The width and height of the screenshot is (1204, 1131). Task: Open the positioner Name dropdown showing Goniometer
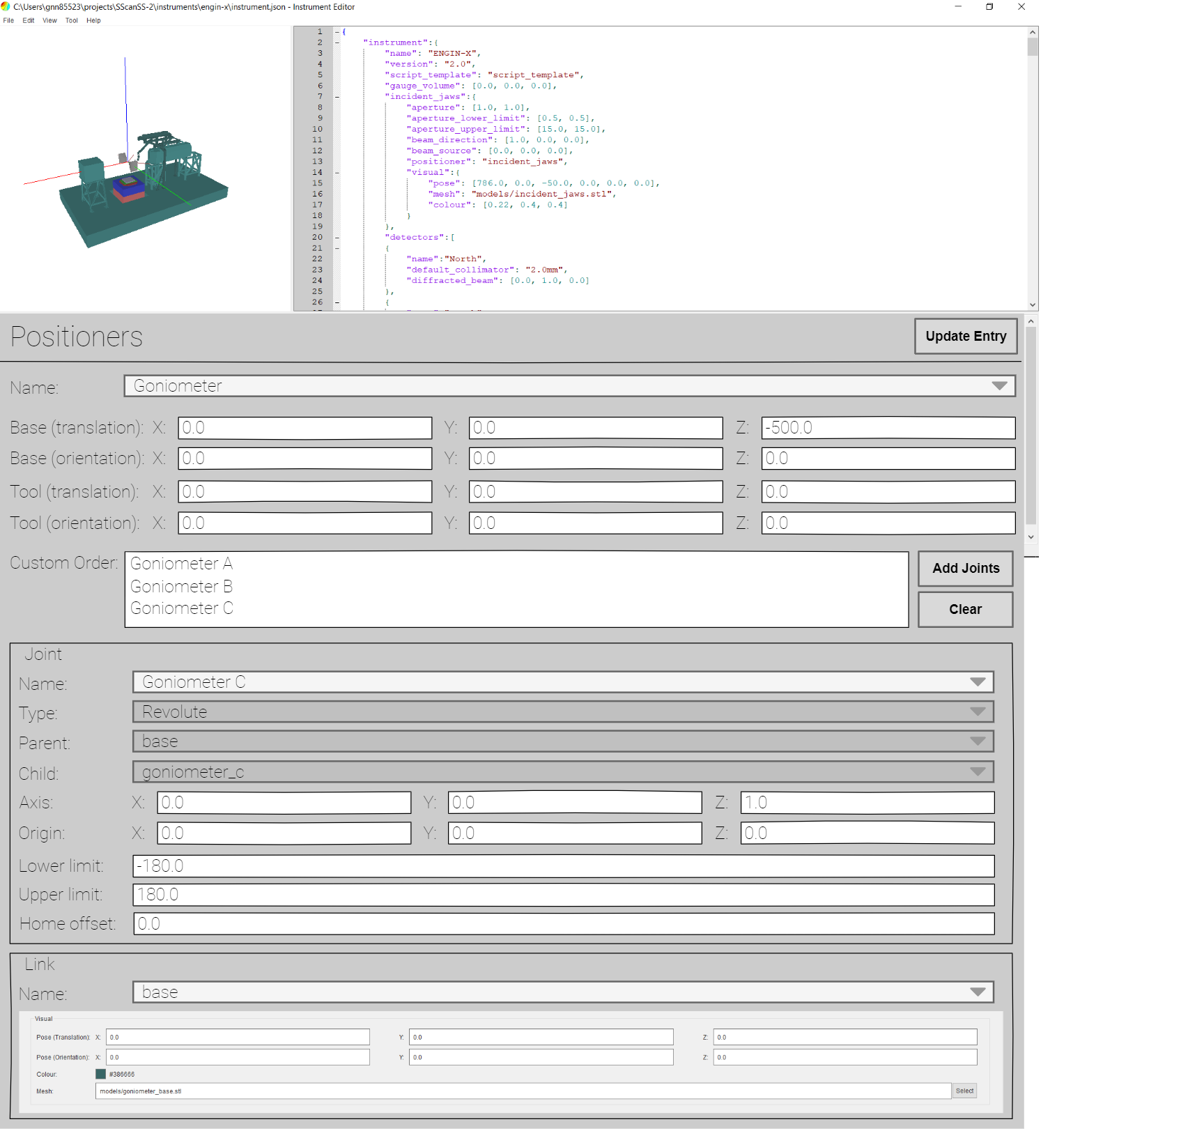(1001, 385)
